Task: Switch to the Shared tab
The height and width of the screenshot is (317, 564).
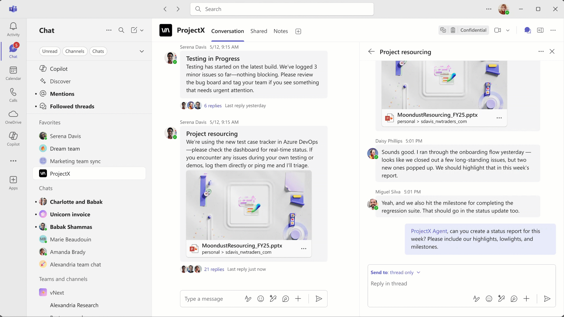Action: coord(258,31)
